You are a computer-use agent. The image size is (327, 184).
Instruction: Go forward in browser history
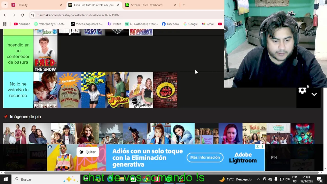(14, 15)
